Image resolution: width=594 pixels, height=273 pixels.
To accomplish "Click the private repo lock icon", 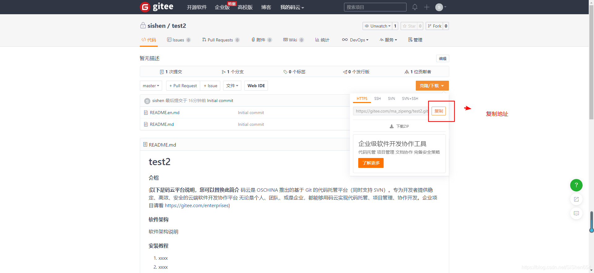I will pos(143,25).
